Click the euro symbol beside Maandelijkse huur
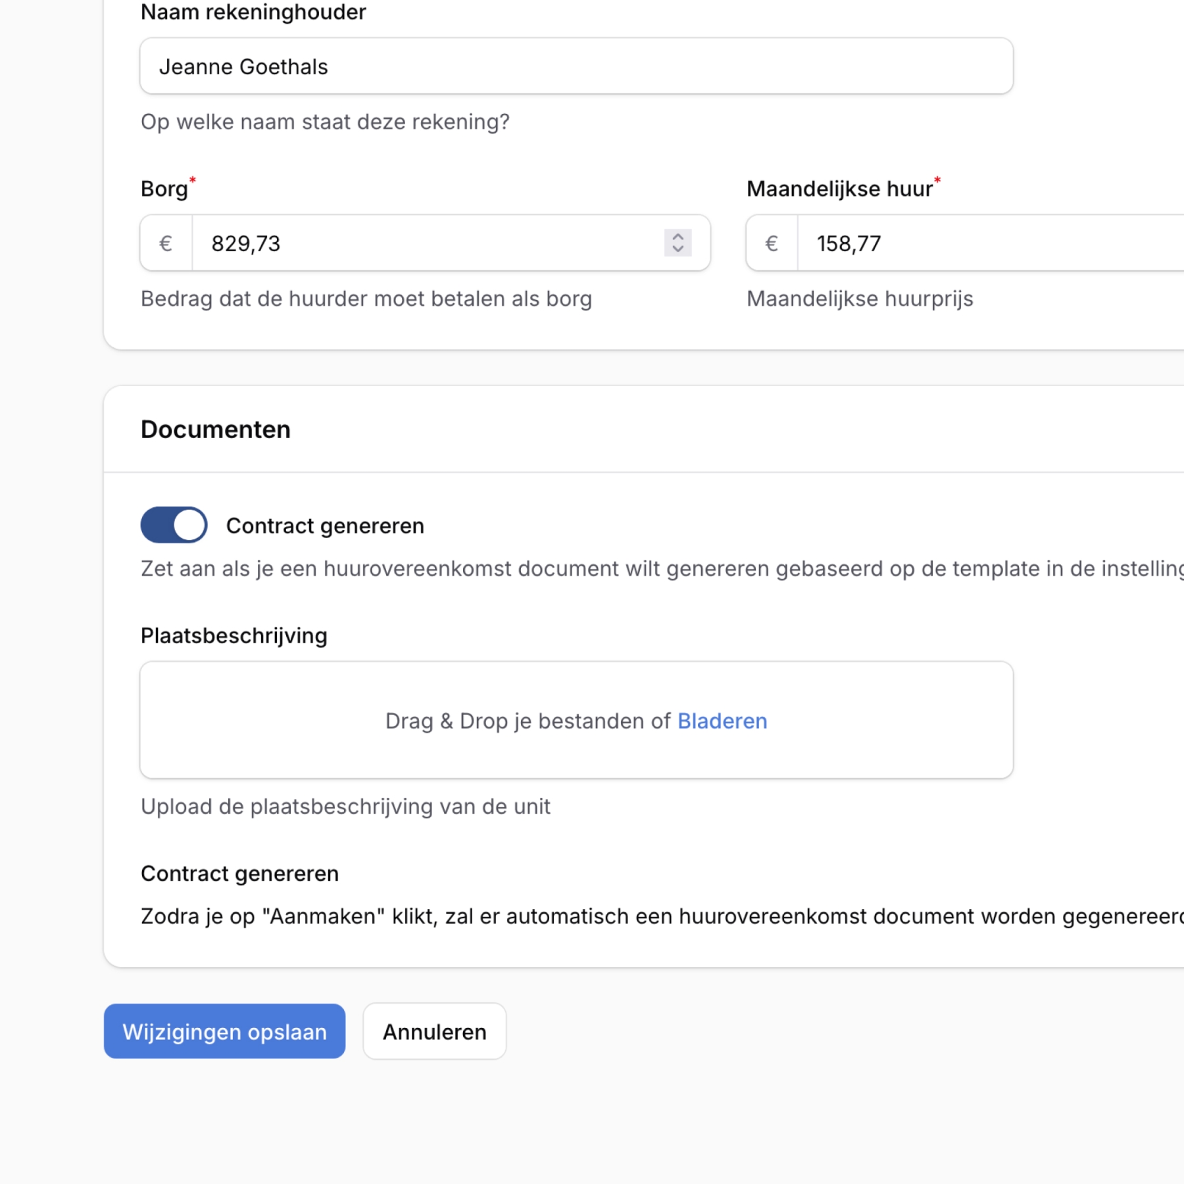This screenshot has width=1184, height=1184. pos(771,243)
